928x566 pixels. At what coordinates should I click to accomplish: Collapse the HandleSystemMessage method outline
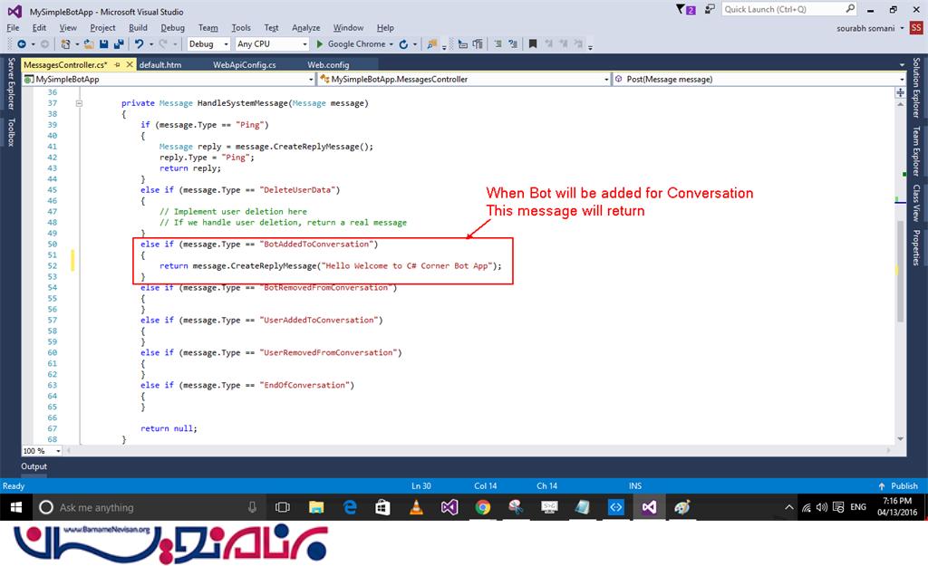(81, 103)
